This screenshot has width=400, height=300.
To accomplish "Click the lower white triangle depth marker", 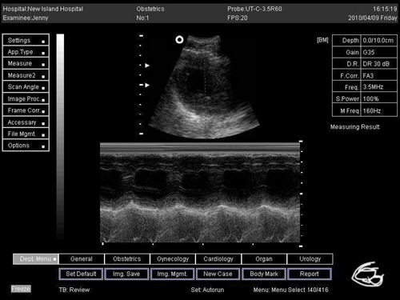I will coord(147,85).
